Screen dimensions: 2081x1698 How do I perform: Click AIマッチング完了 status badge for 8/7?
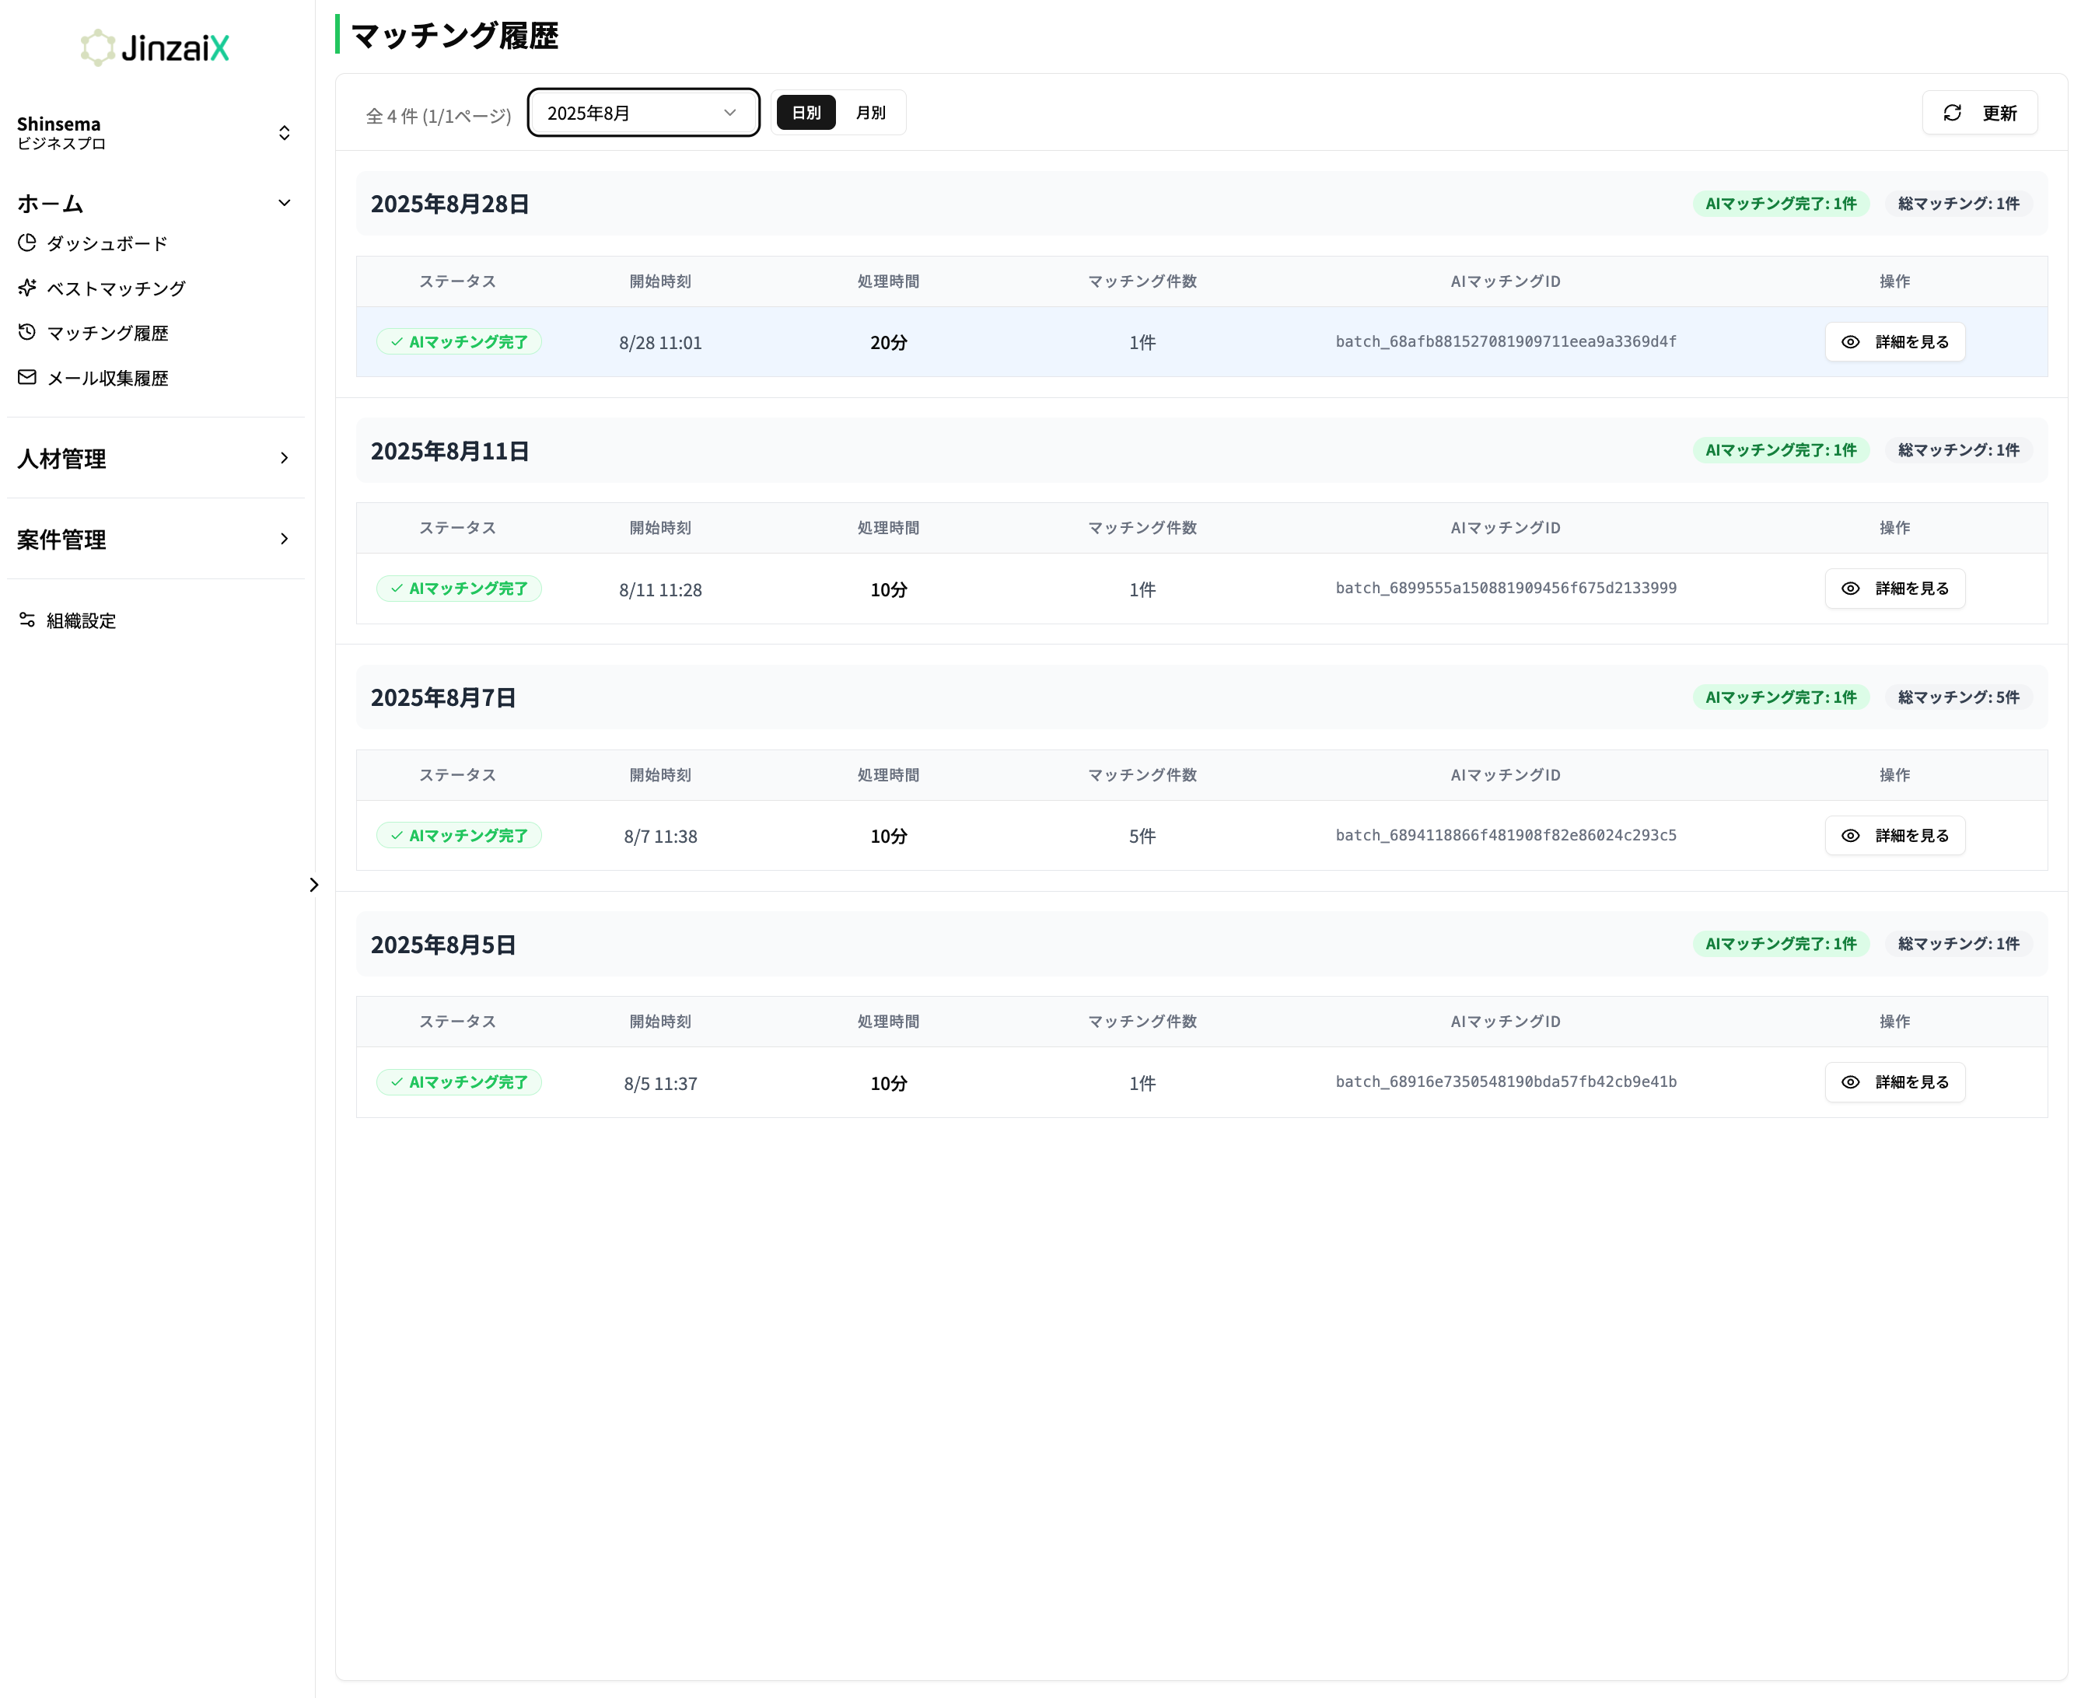click(x=459, y=837)
